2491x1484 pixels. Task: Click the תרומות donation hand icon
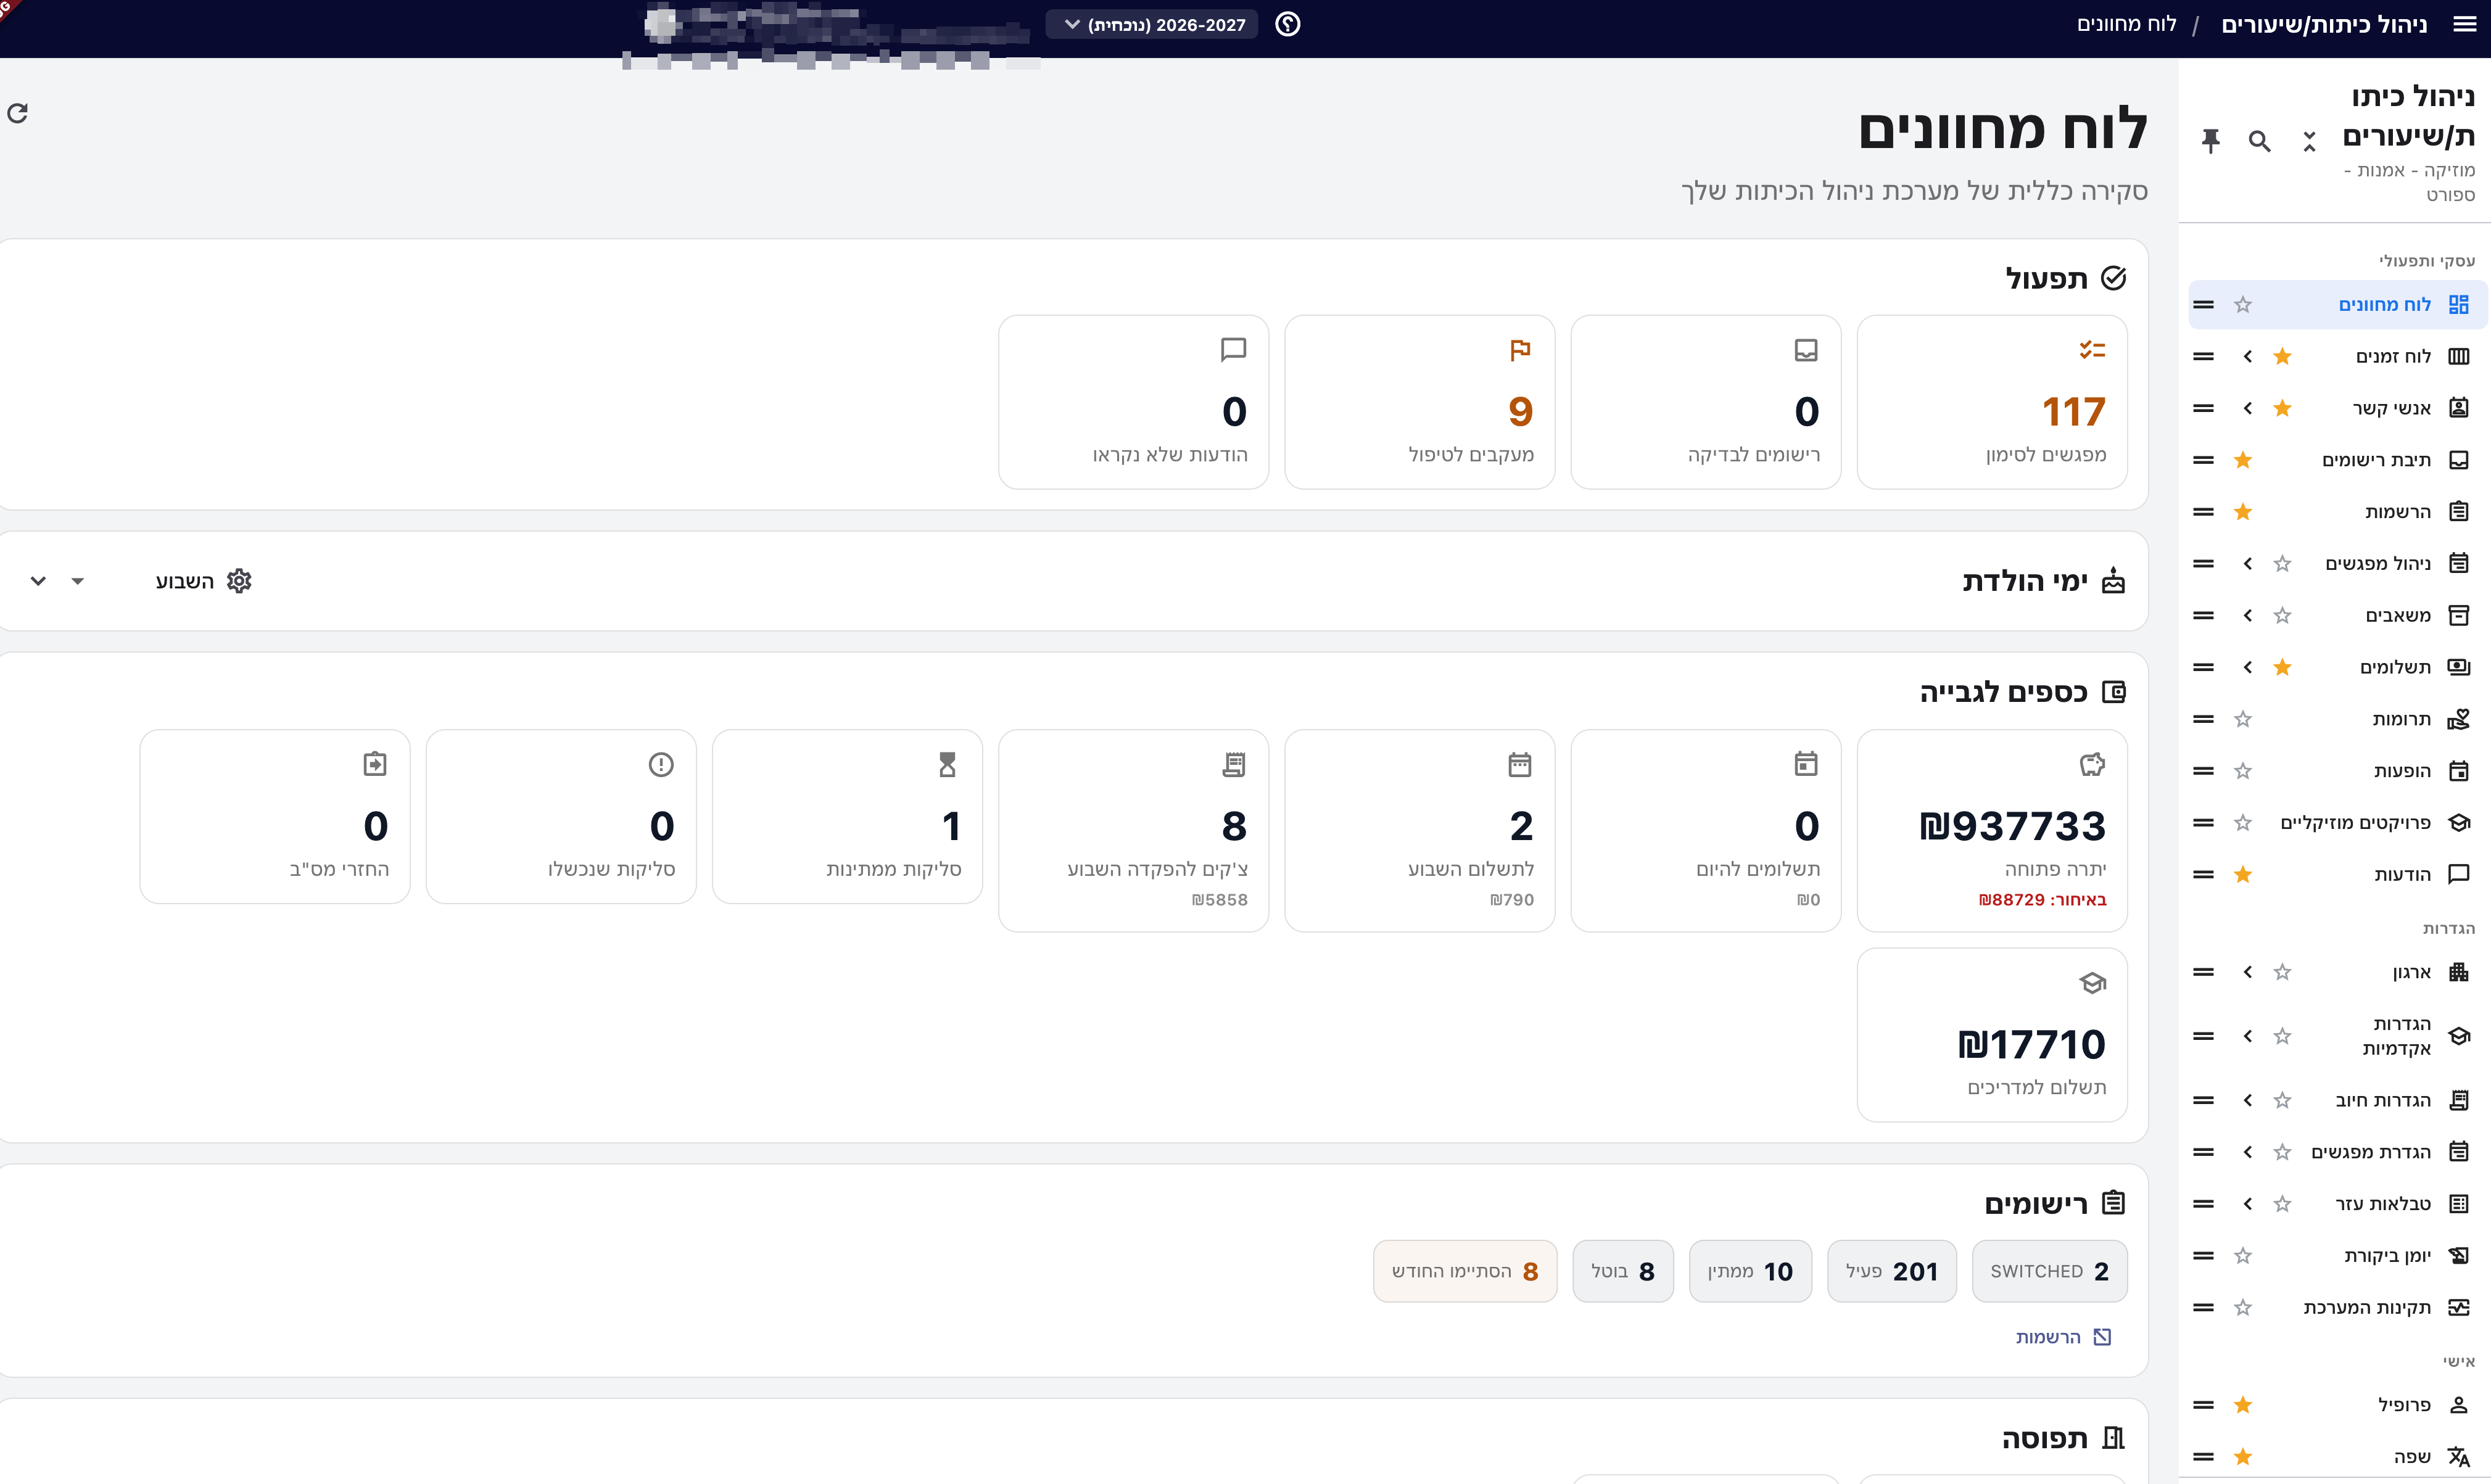pyautogui.click(x=2458, y=719)
